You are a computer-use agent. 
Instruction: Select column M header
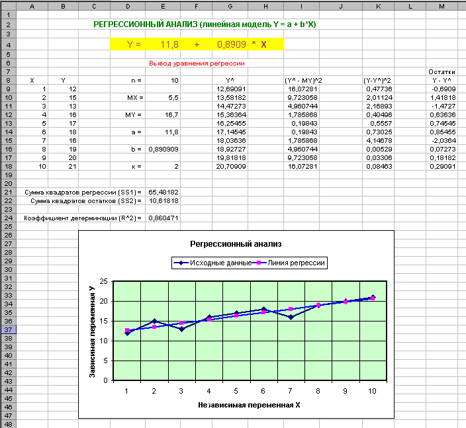[442, 6]
